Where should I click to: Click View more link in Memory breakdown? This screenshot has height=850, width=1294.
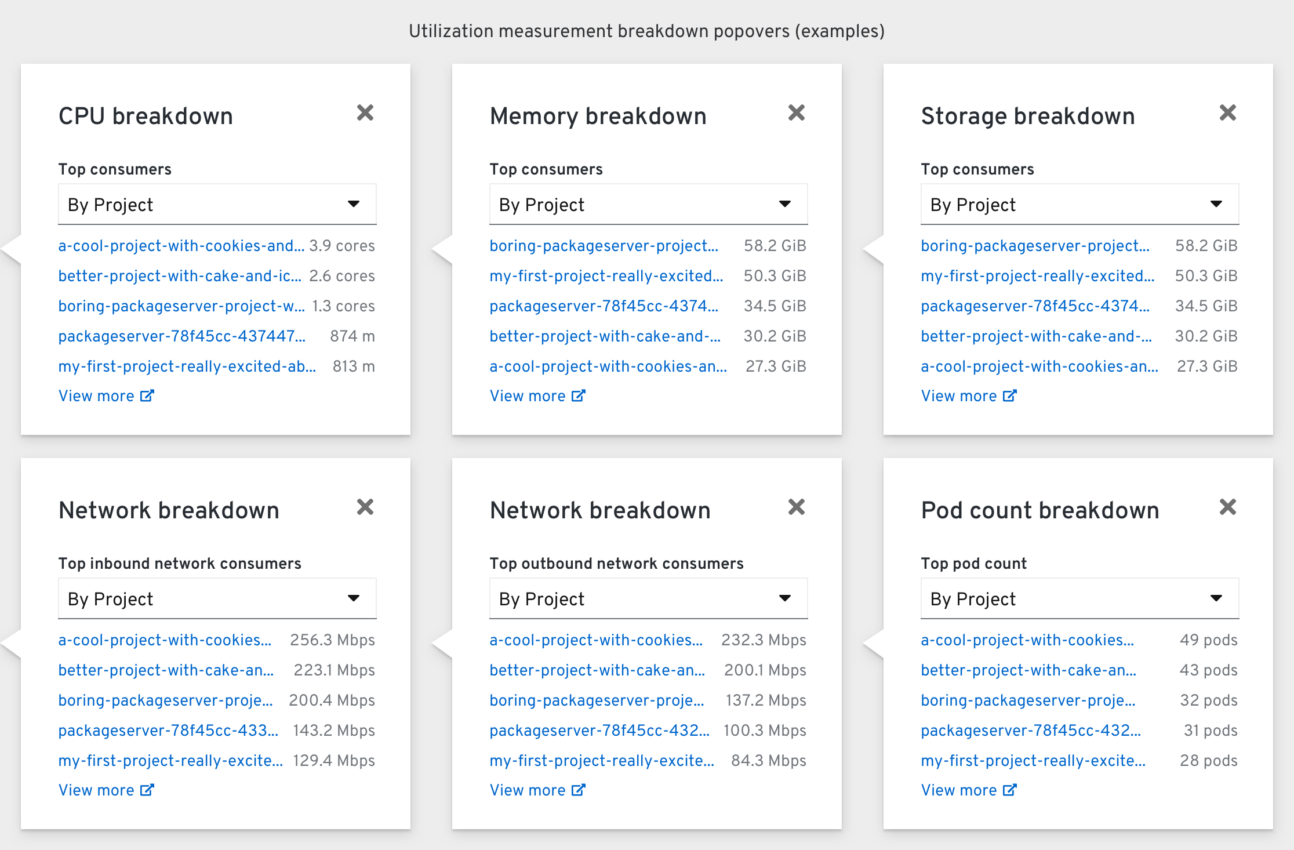(x=537, y=396)
